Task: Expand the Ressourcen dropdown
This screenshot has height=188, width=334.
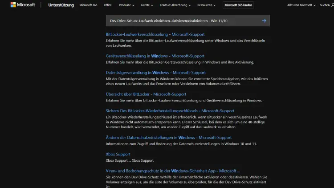Action: pyautogui.click(x=206, y=5)
